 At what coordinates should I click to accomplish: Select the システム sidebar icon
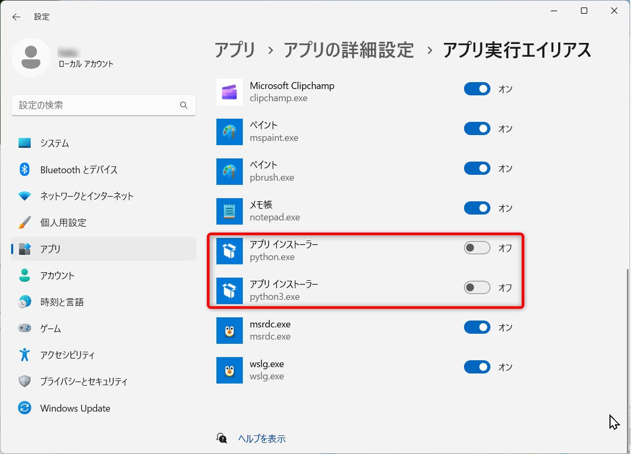[x=24, y=143]
